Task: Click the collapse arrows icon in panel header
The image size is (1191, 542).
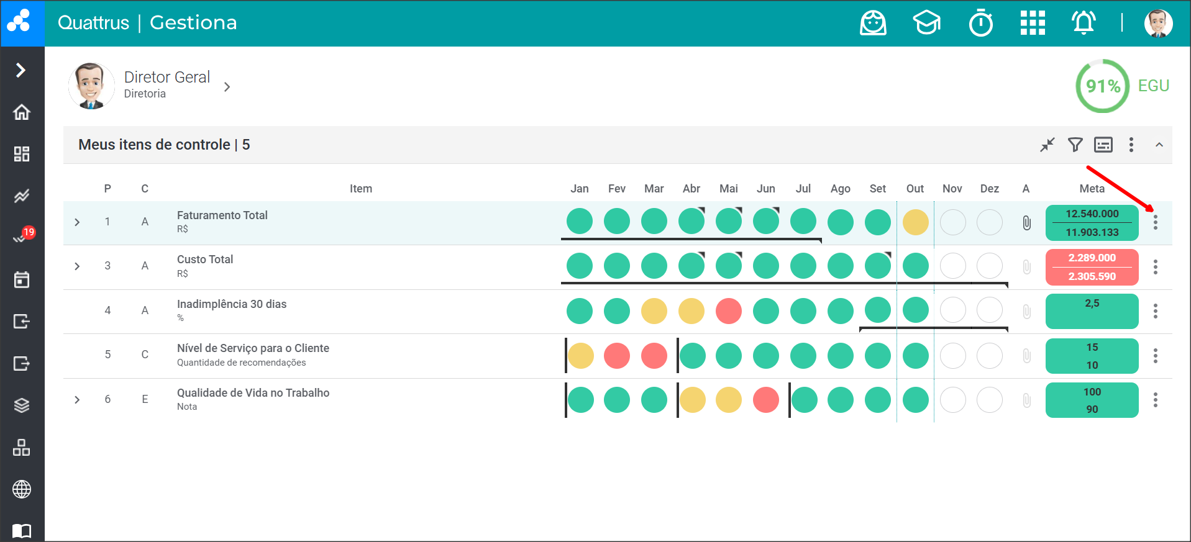Action: coord(1047,145)
